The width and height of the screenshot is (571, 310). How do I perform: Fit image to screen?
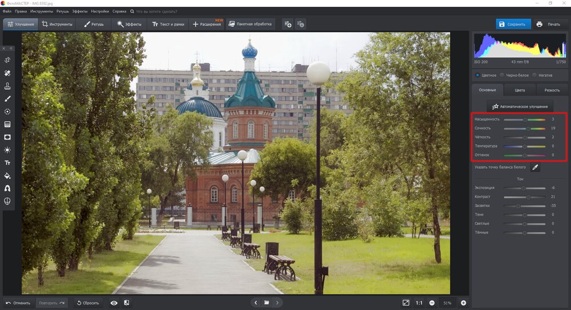coord(405,303)
